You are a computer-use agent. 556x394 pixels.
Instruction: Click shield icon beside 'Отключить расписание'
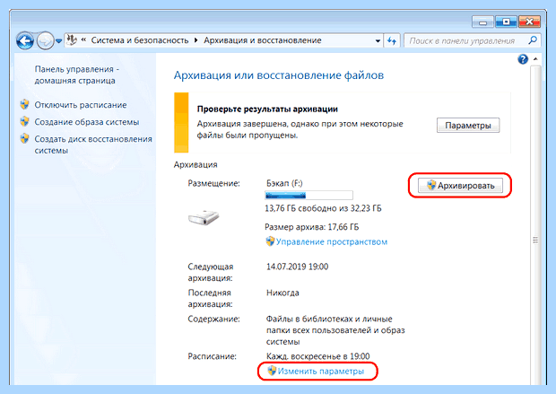(x=24, y=104)
